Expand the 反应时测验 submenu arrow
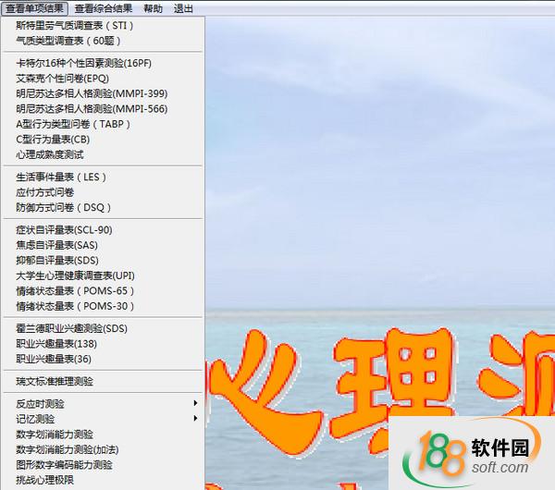This screenshot has width=555, height=490. [195, 403]
